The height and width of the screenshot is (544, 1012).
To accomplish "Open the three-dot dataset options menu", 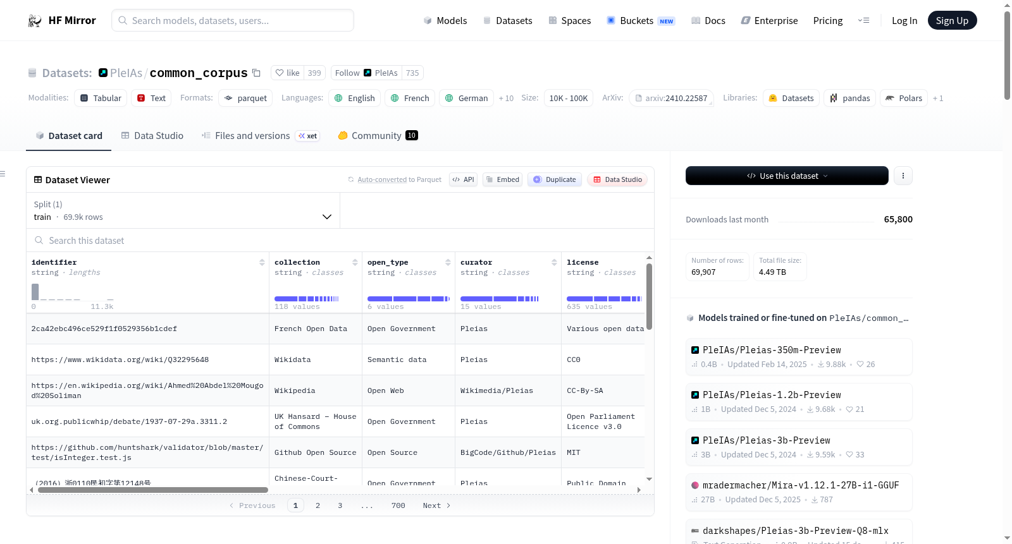I will click(903, 176).
